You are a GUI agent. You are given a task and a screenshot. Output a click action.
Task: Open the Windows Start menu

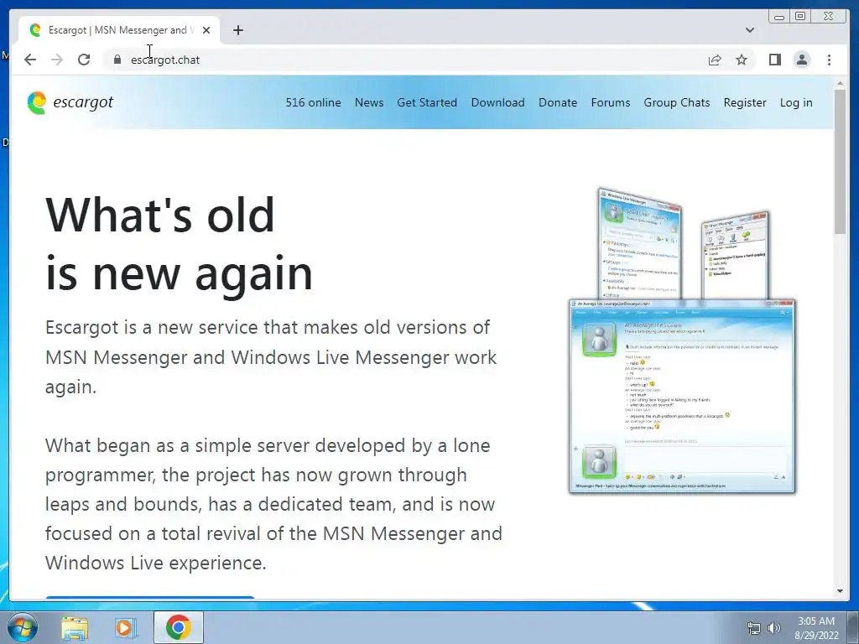(22, 627)
